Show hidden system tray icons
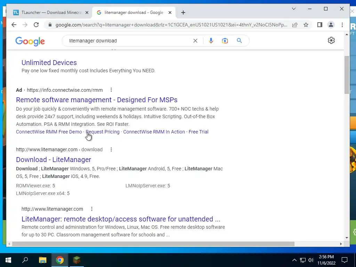 click(294, 260)
